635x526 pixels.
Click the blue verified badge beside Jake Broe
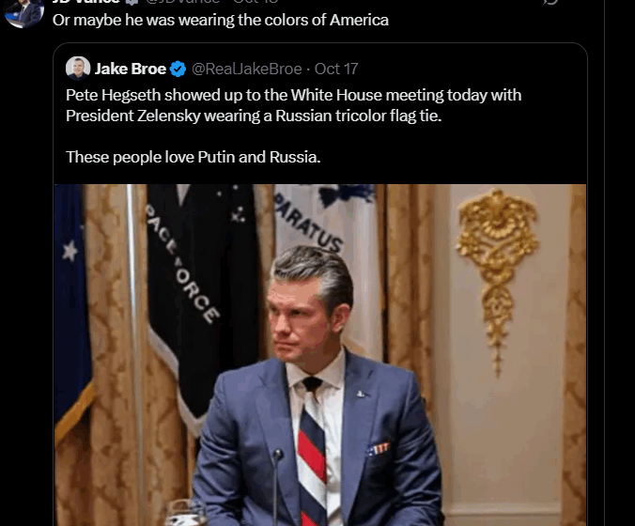[178, 69]
